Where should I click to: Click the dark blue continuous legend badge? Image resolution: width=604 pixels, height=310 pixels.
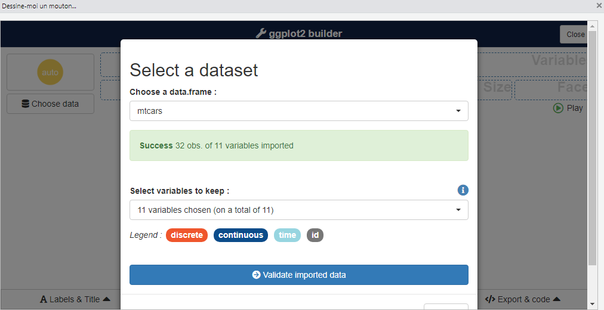coord(241,235)
